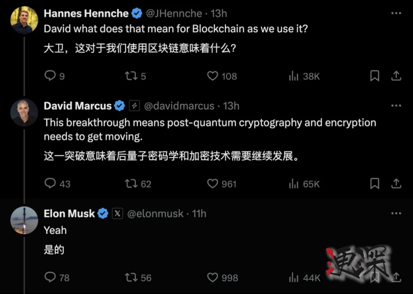413x294 pixels.
Task: Reply to David Marcus's tweet
Action: point(50,184)
